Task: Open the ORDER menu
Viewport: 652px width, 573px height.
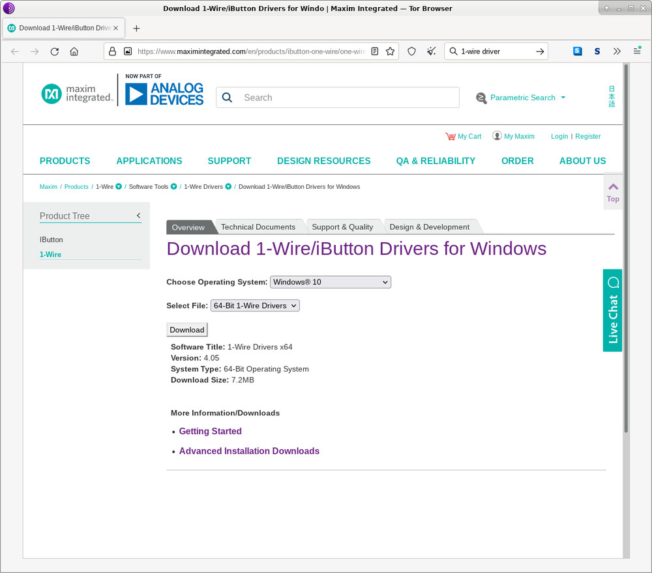Action: [518, 161]
